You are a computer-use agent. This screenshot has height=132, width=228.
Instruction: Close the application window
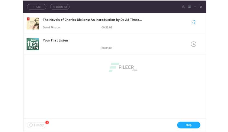pos(201,7)
